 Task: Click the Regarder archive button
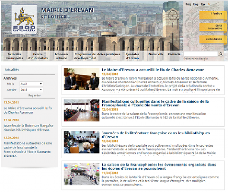[34, 96]
